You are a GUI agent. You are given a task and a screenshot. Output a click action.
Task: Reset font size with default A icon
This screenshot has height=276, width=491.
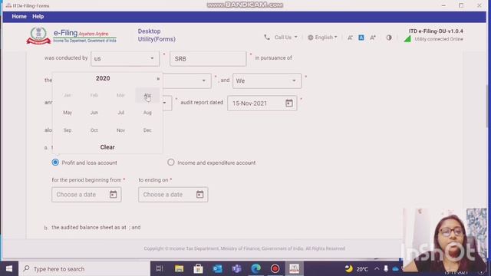361,38
